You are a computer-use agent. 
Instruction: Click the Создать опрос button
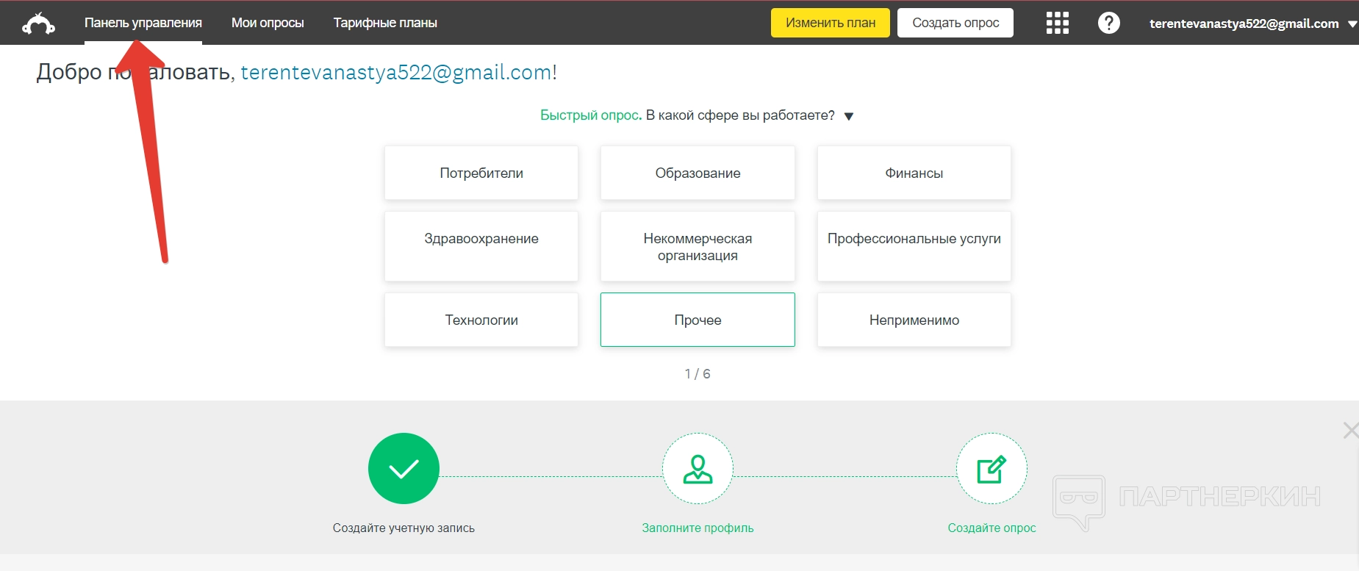(x=955, y=23)
